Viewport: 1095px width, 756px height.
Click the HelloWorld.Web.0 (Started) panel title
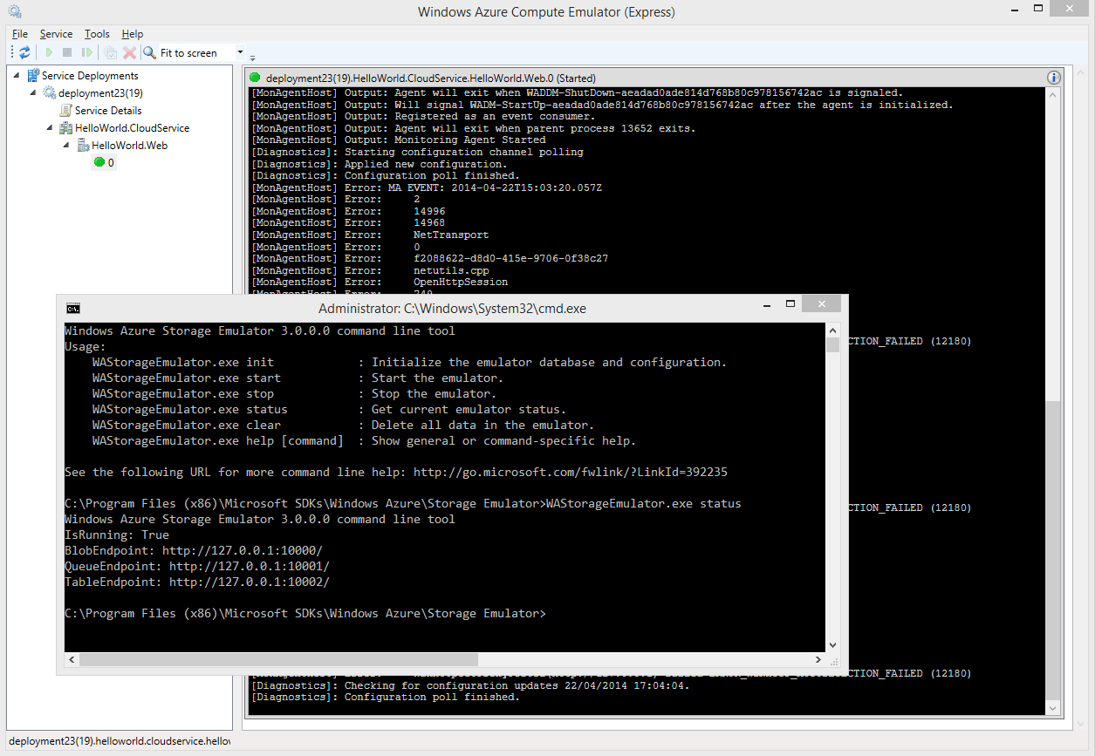point(431,78)
